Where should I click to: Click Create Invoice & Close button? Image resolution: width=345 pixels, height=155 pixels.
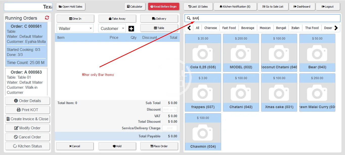coord(27,119)
